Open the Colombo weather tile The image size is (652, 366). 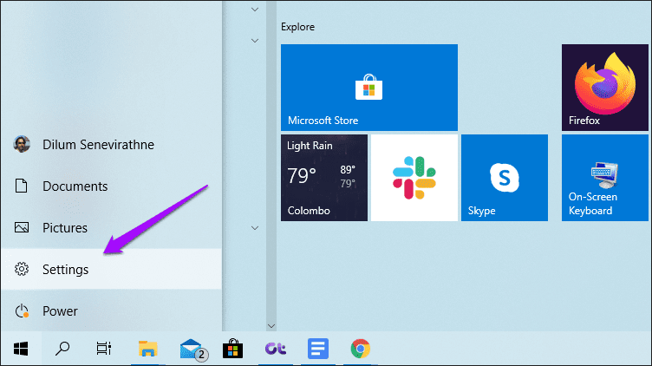pos(324,178)
